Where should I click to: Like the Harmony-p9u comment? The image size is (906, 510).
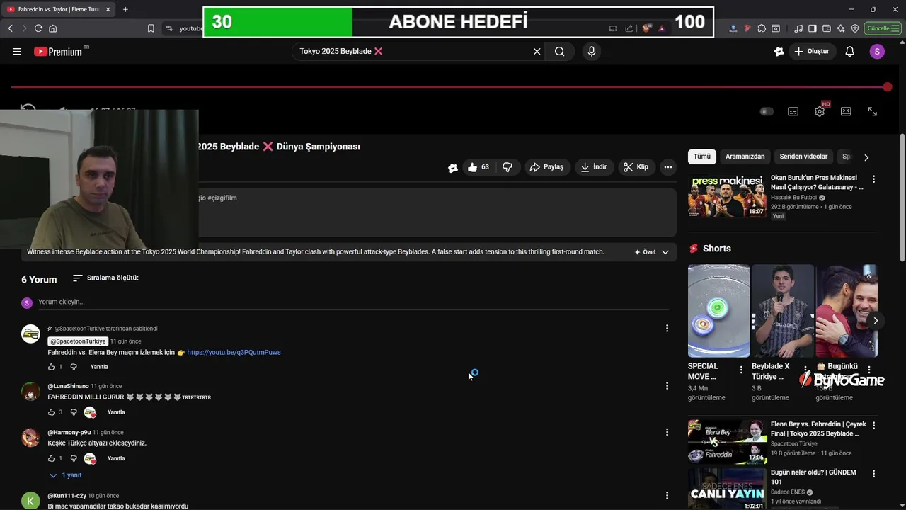coord(51,458)
